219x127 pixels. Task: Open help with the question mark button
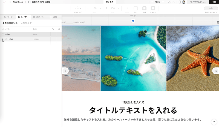click(x=214, y=122)
